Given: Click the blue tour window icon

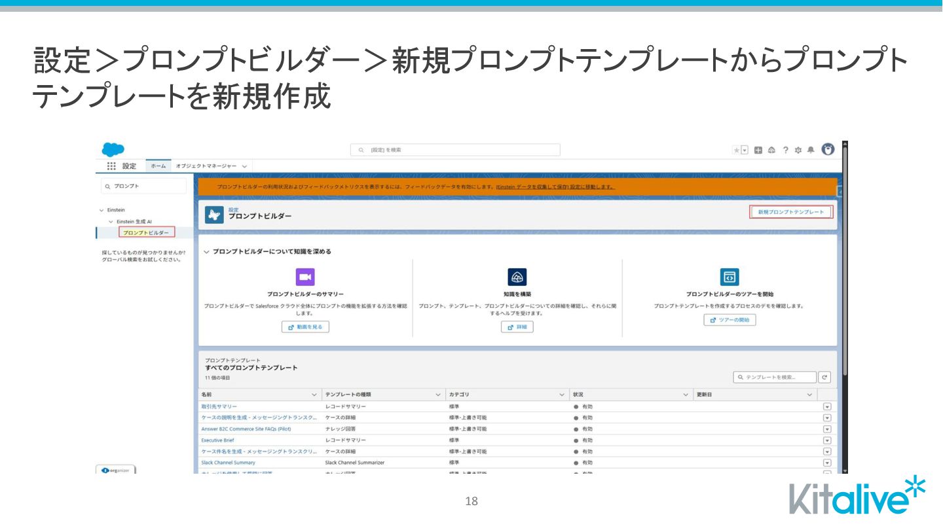Looking at the screenshot, I should point(730,277).
